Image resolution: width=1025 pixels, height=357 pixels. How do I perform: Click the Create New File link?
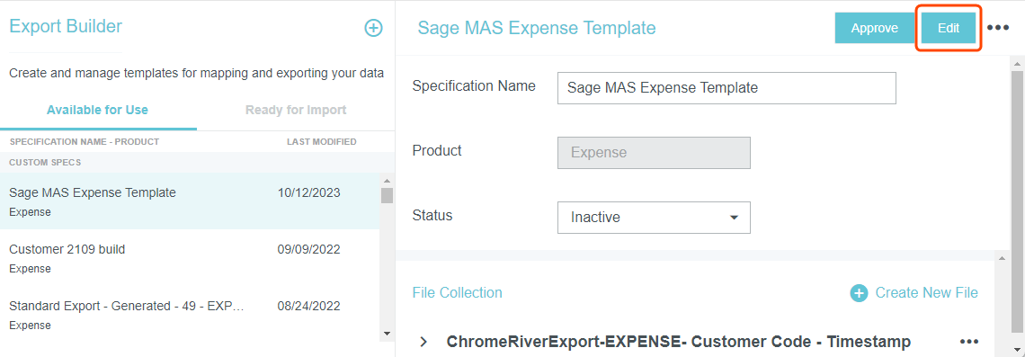pyautogui.click(x=926, y=293)
